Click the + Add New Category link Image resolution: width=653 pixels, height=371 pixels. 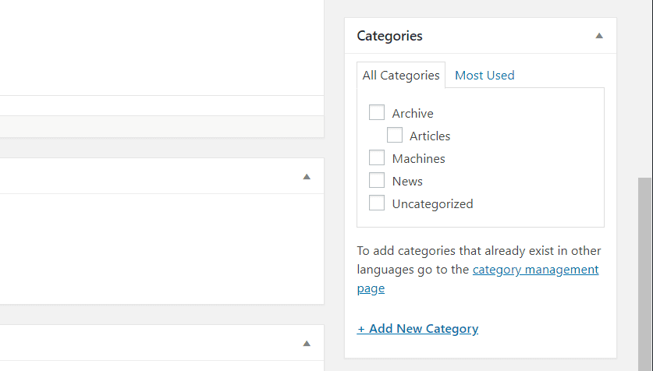[417, 329]
